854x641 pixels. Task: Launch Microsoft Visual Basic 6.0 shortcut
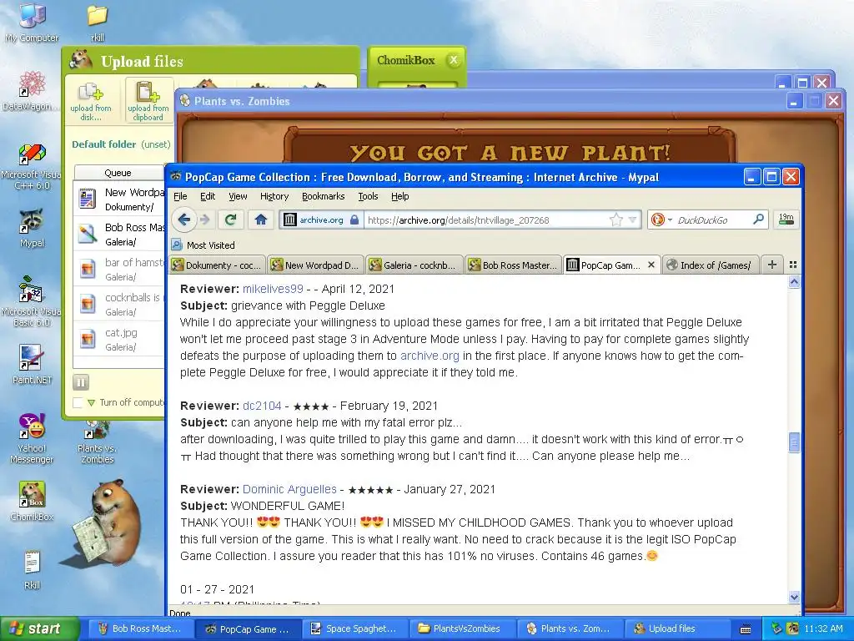pyautogui.click(x=31, y=300)
